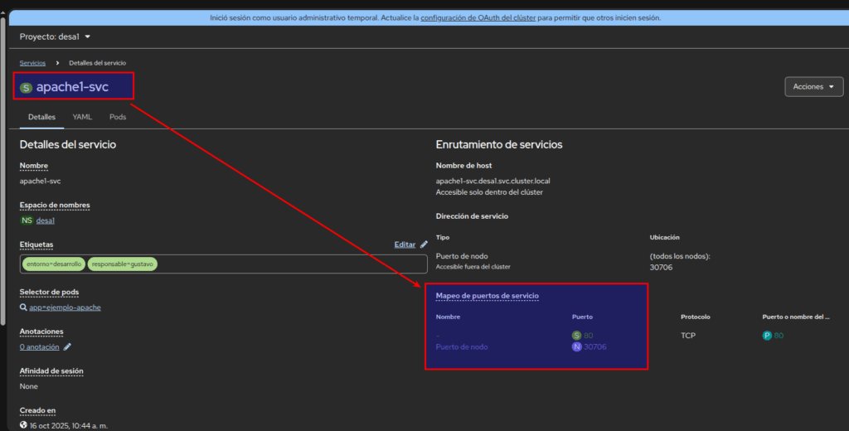Viewport: 849px width, 431px height.
Task: Switch to the YAML tab
Action: coord(82,117)
